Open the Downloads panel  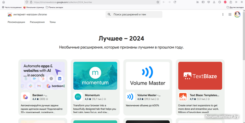pyautogui.click(x=214, y=2)
